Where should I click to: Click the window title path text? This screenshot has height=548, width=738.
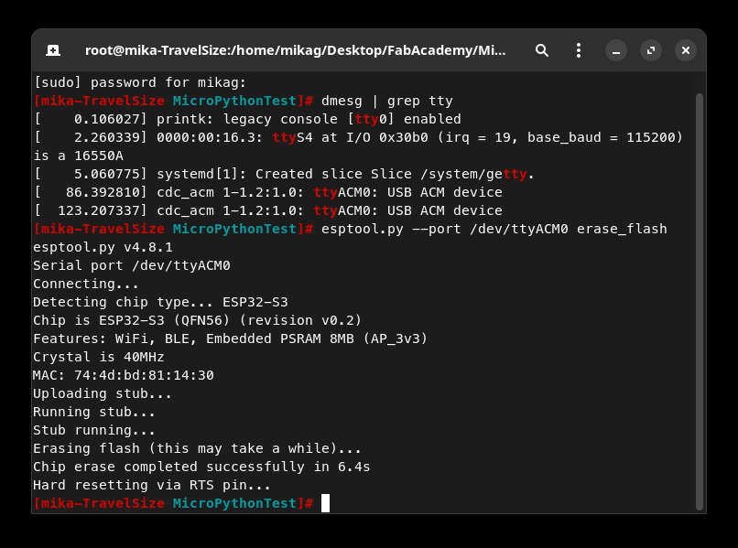coord(295,50)
